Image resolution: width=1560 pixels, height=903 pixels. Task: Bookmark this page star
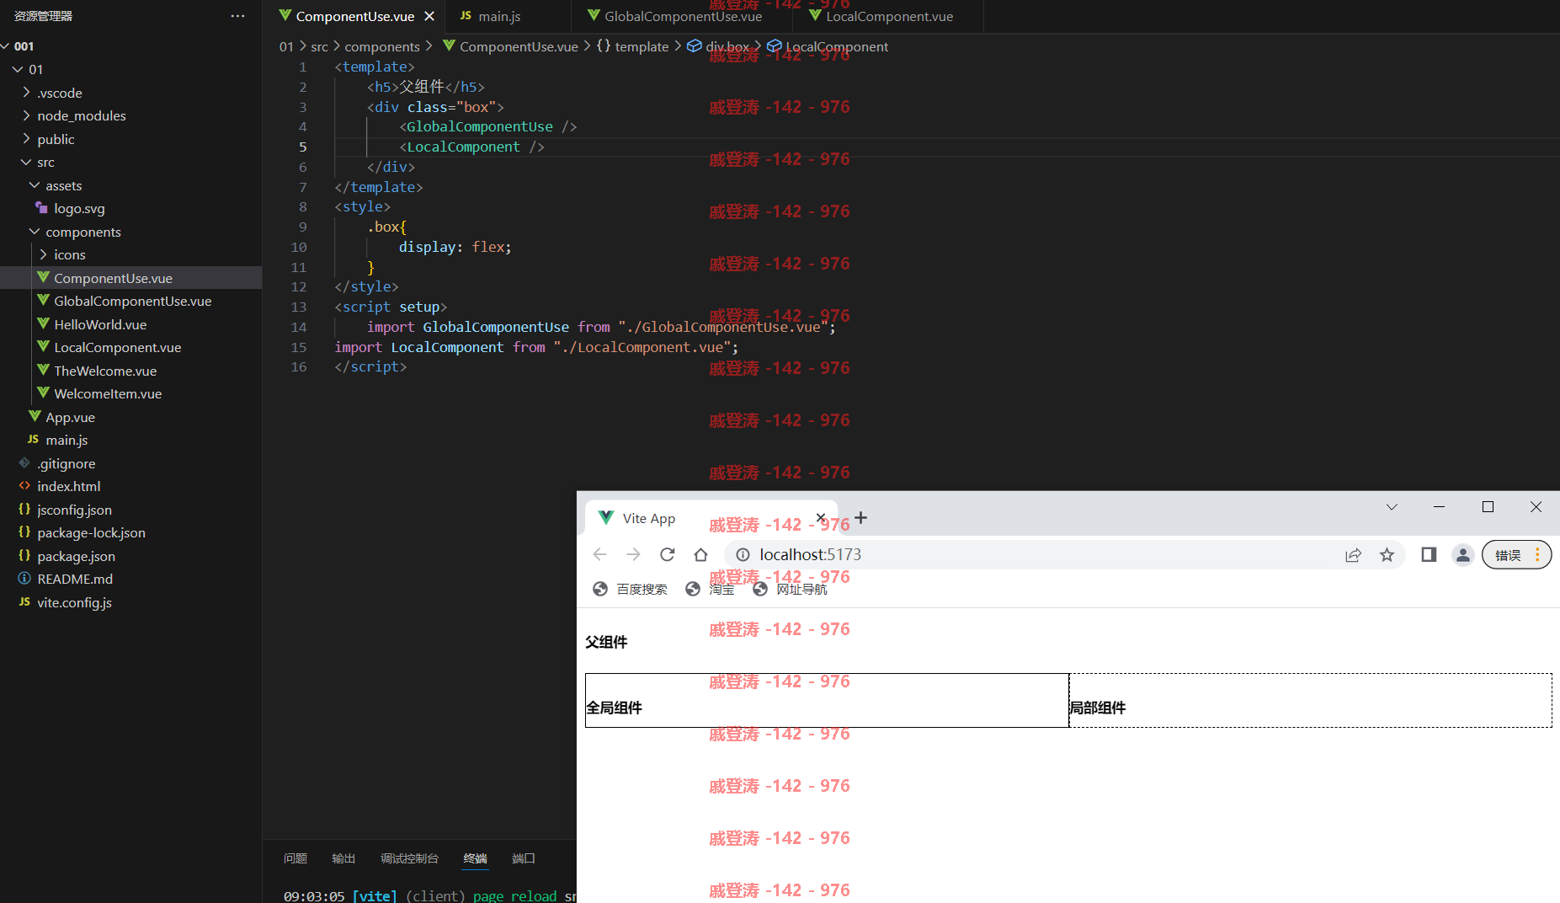click(x=1387, y=554)
